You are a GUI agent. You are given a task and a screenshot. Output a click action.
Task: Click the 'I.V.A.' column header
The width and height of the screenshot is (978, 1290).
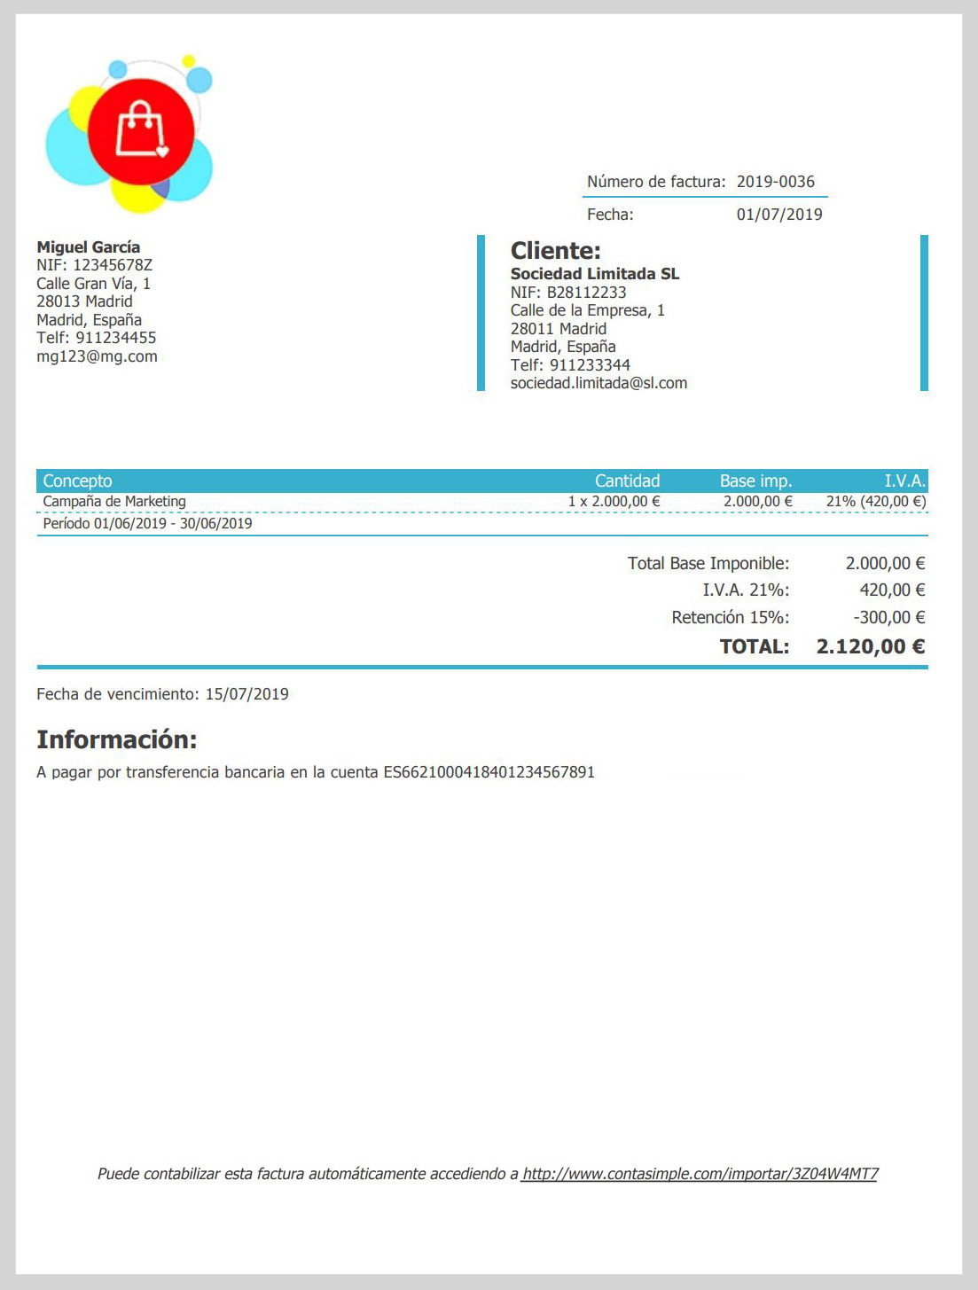[x=905, y=481]
